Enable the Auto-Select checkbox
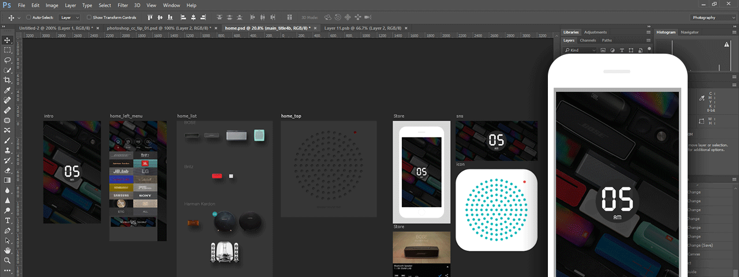 click(x=28, y=17)
